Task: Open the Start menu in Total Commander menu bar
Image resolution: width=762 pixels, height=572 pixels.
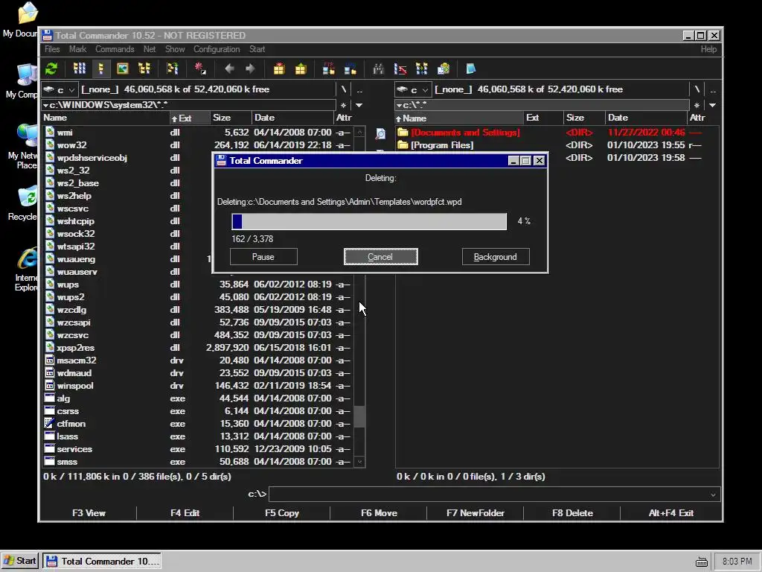Action: [257, 49]
